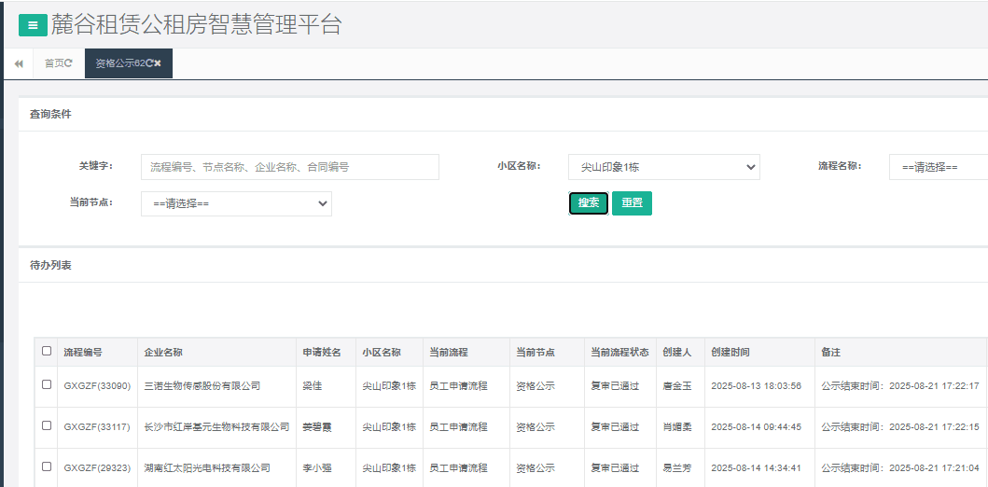Focus the 关键字 keyword input field
This screenshot has height=487, width=988.
pyautogui.click(x=289, y=167)
